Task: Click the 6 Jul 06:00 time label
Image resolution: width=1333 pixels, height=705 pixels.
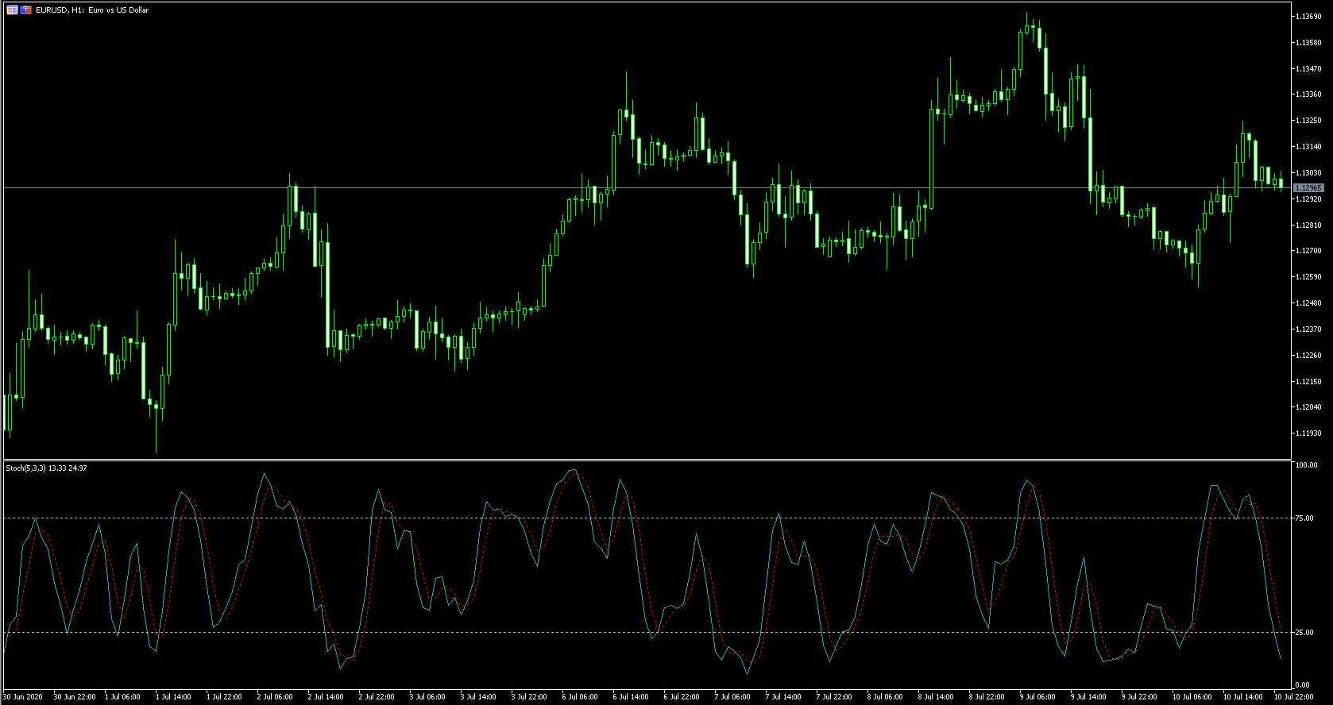Action: pos(581,697)
